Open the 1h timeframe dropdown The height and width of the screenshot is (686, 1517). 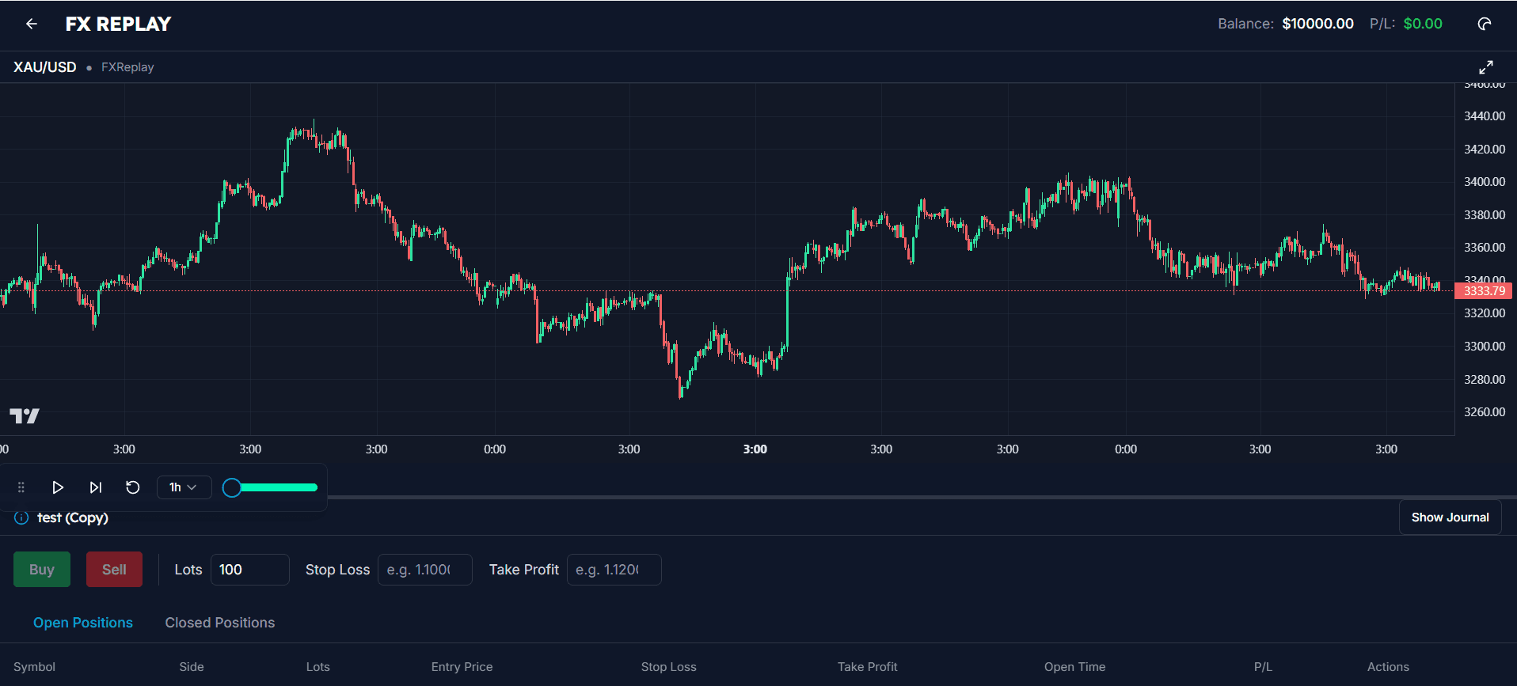pyautogui.click(x=184, y=487)
